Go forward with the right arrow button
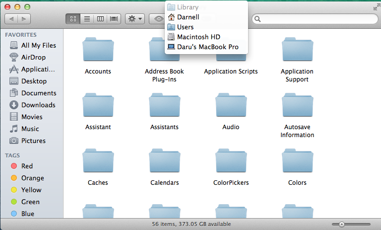This screenshot has height=230, width=381. 24,19
